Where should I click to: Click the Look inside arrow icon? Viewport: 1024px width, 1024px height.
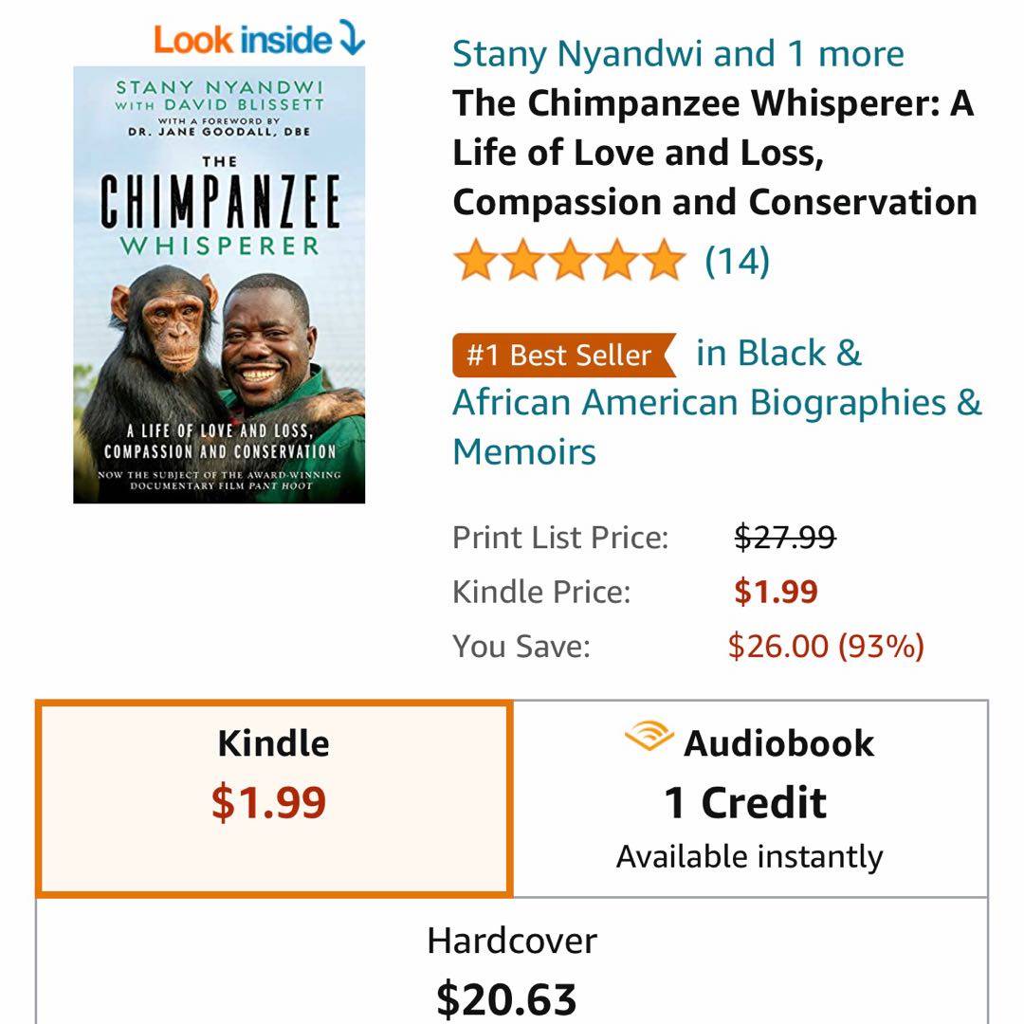(x=350, y=39)
